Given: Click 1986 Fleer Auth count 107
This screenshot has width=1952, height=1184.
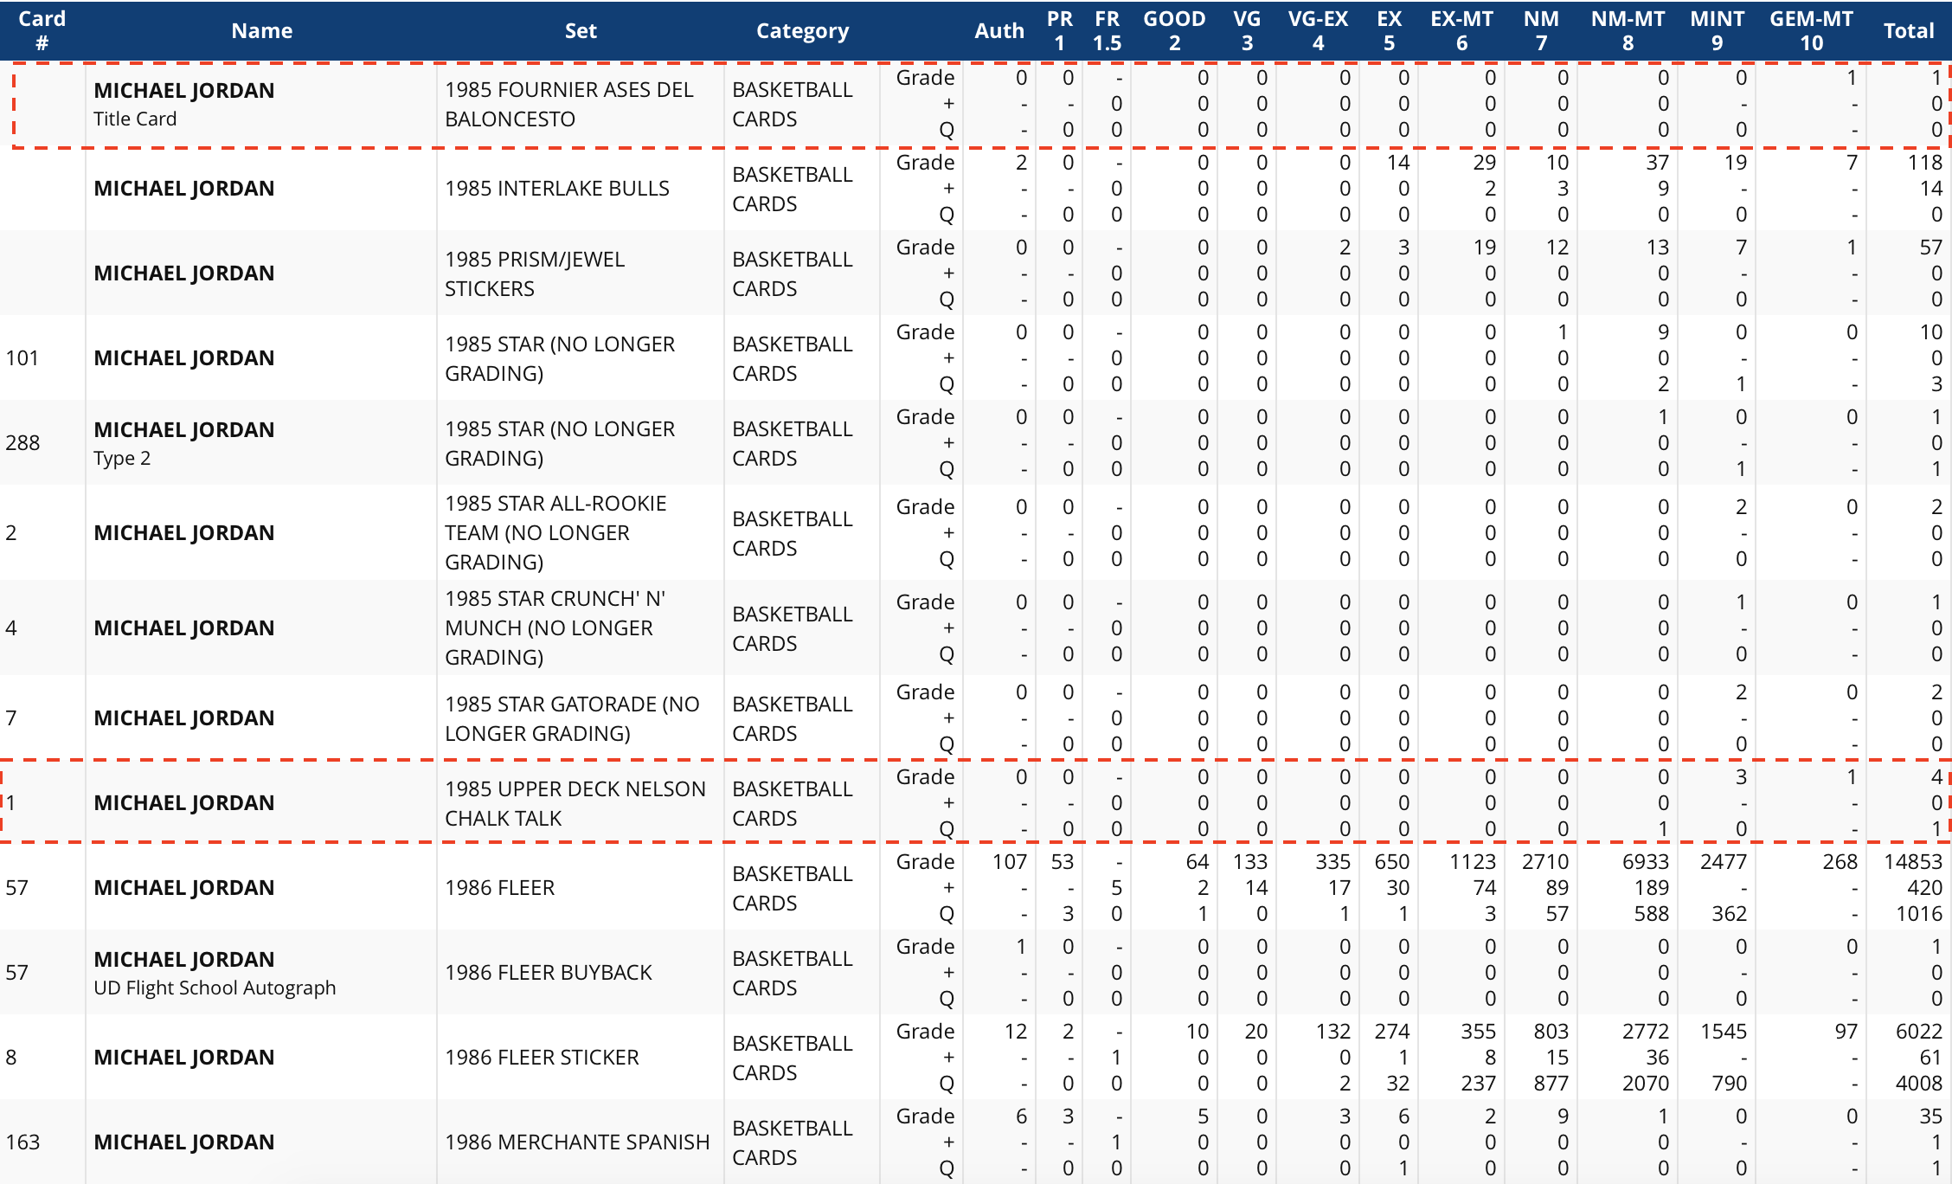Looking at the screenshot, I should point(1009,862).
